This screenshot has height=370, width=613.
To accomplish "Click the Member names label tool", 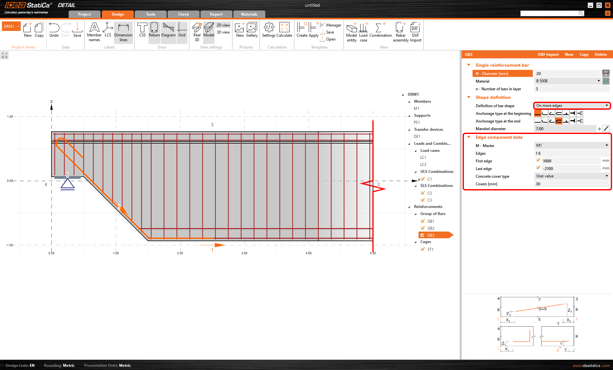I will click(94, 32).
